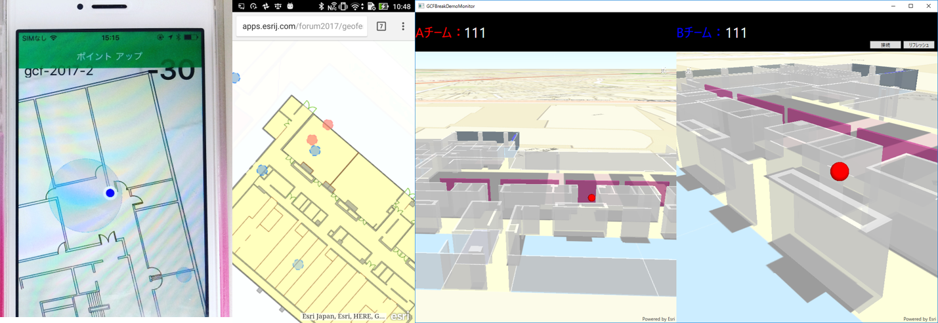
Task: Maximize the GCFBreakDemoMonitor window
Action: pos(910,6)
